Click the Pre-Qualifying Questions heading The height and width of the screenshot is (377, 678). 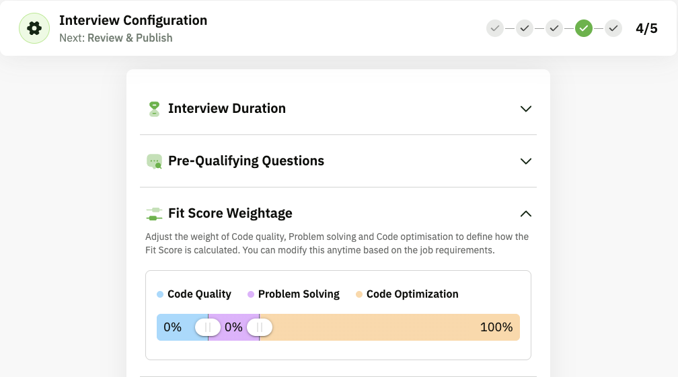246,161
